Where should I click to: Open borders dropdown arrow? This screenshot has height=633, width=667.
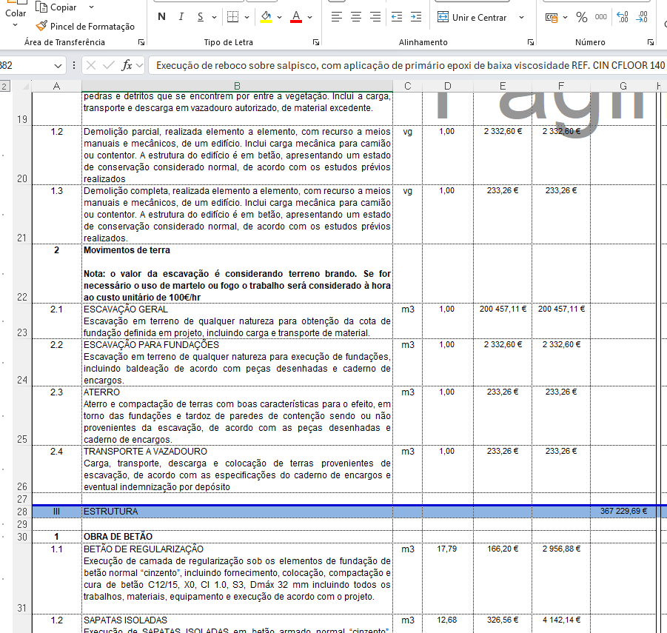247,18
